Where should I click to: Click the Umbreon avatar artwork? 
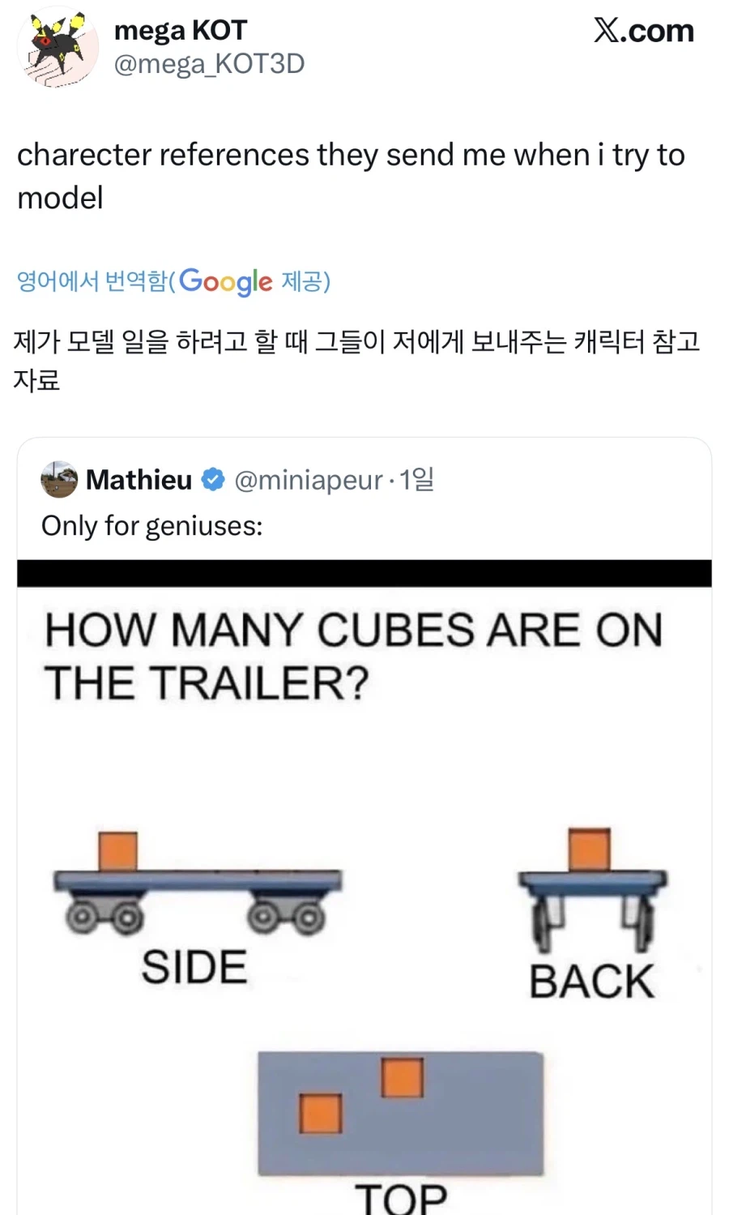point(57,48)
